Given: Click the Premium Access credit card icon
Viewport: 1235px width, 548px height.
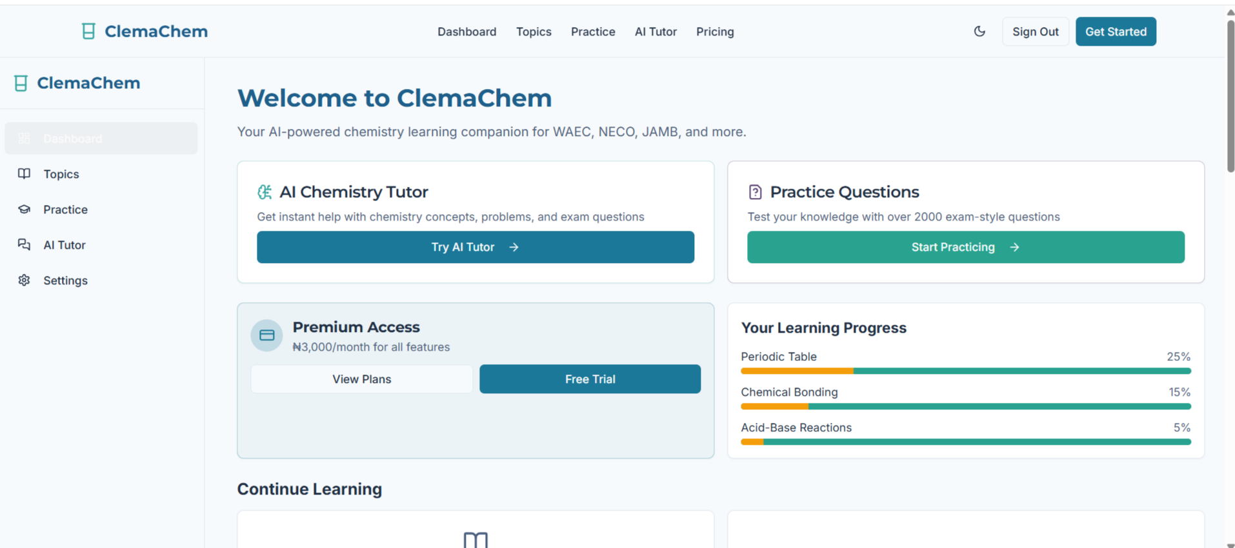Looking at the screenshot, I should point(266,335).
